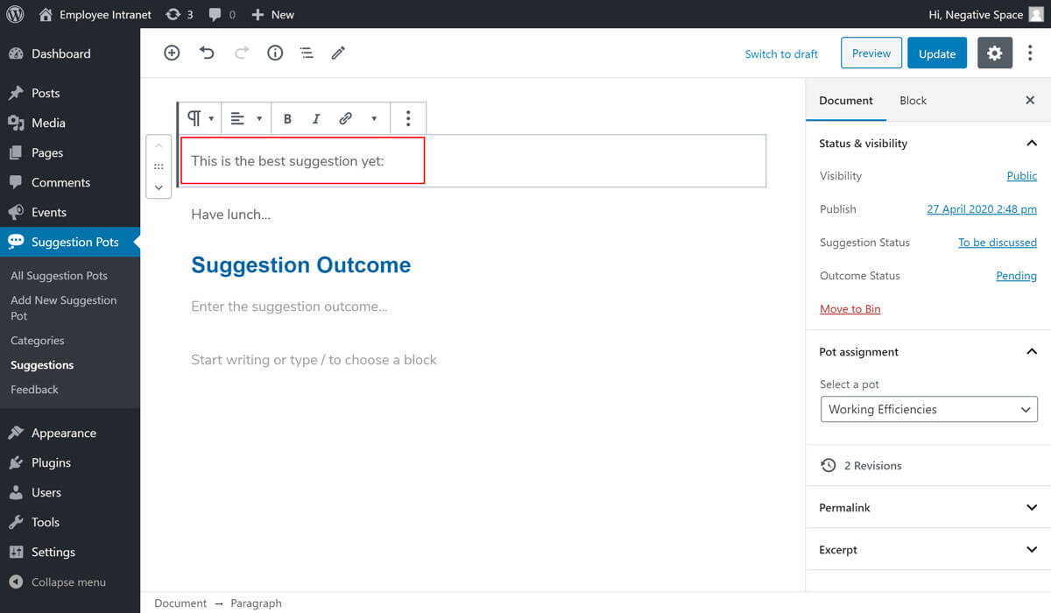Screen dimensions: 1051x613
Task: Insert a link using the chain icon
Action: (346, 119)
